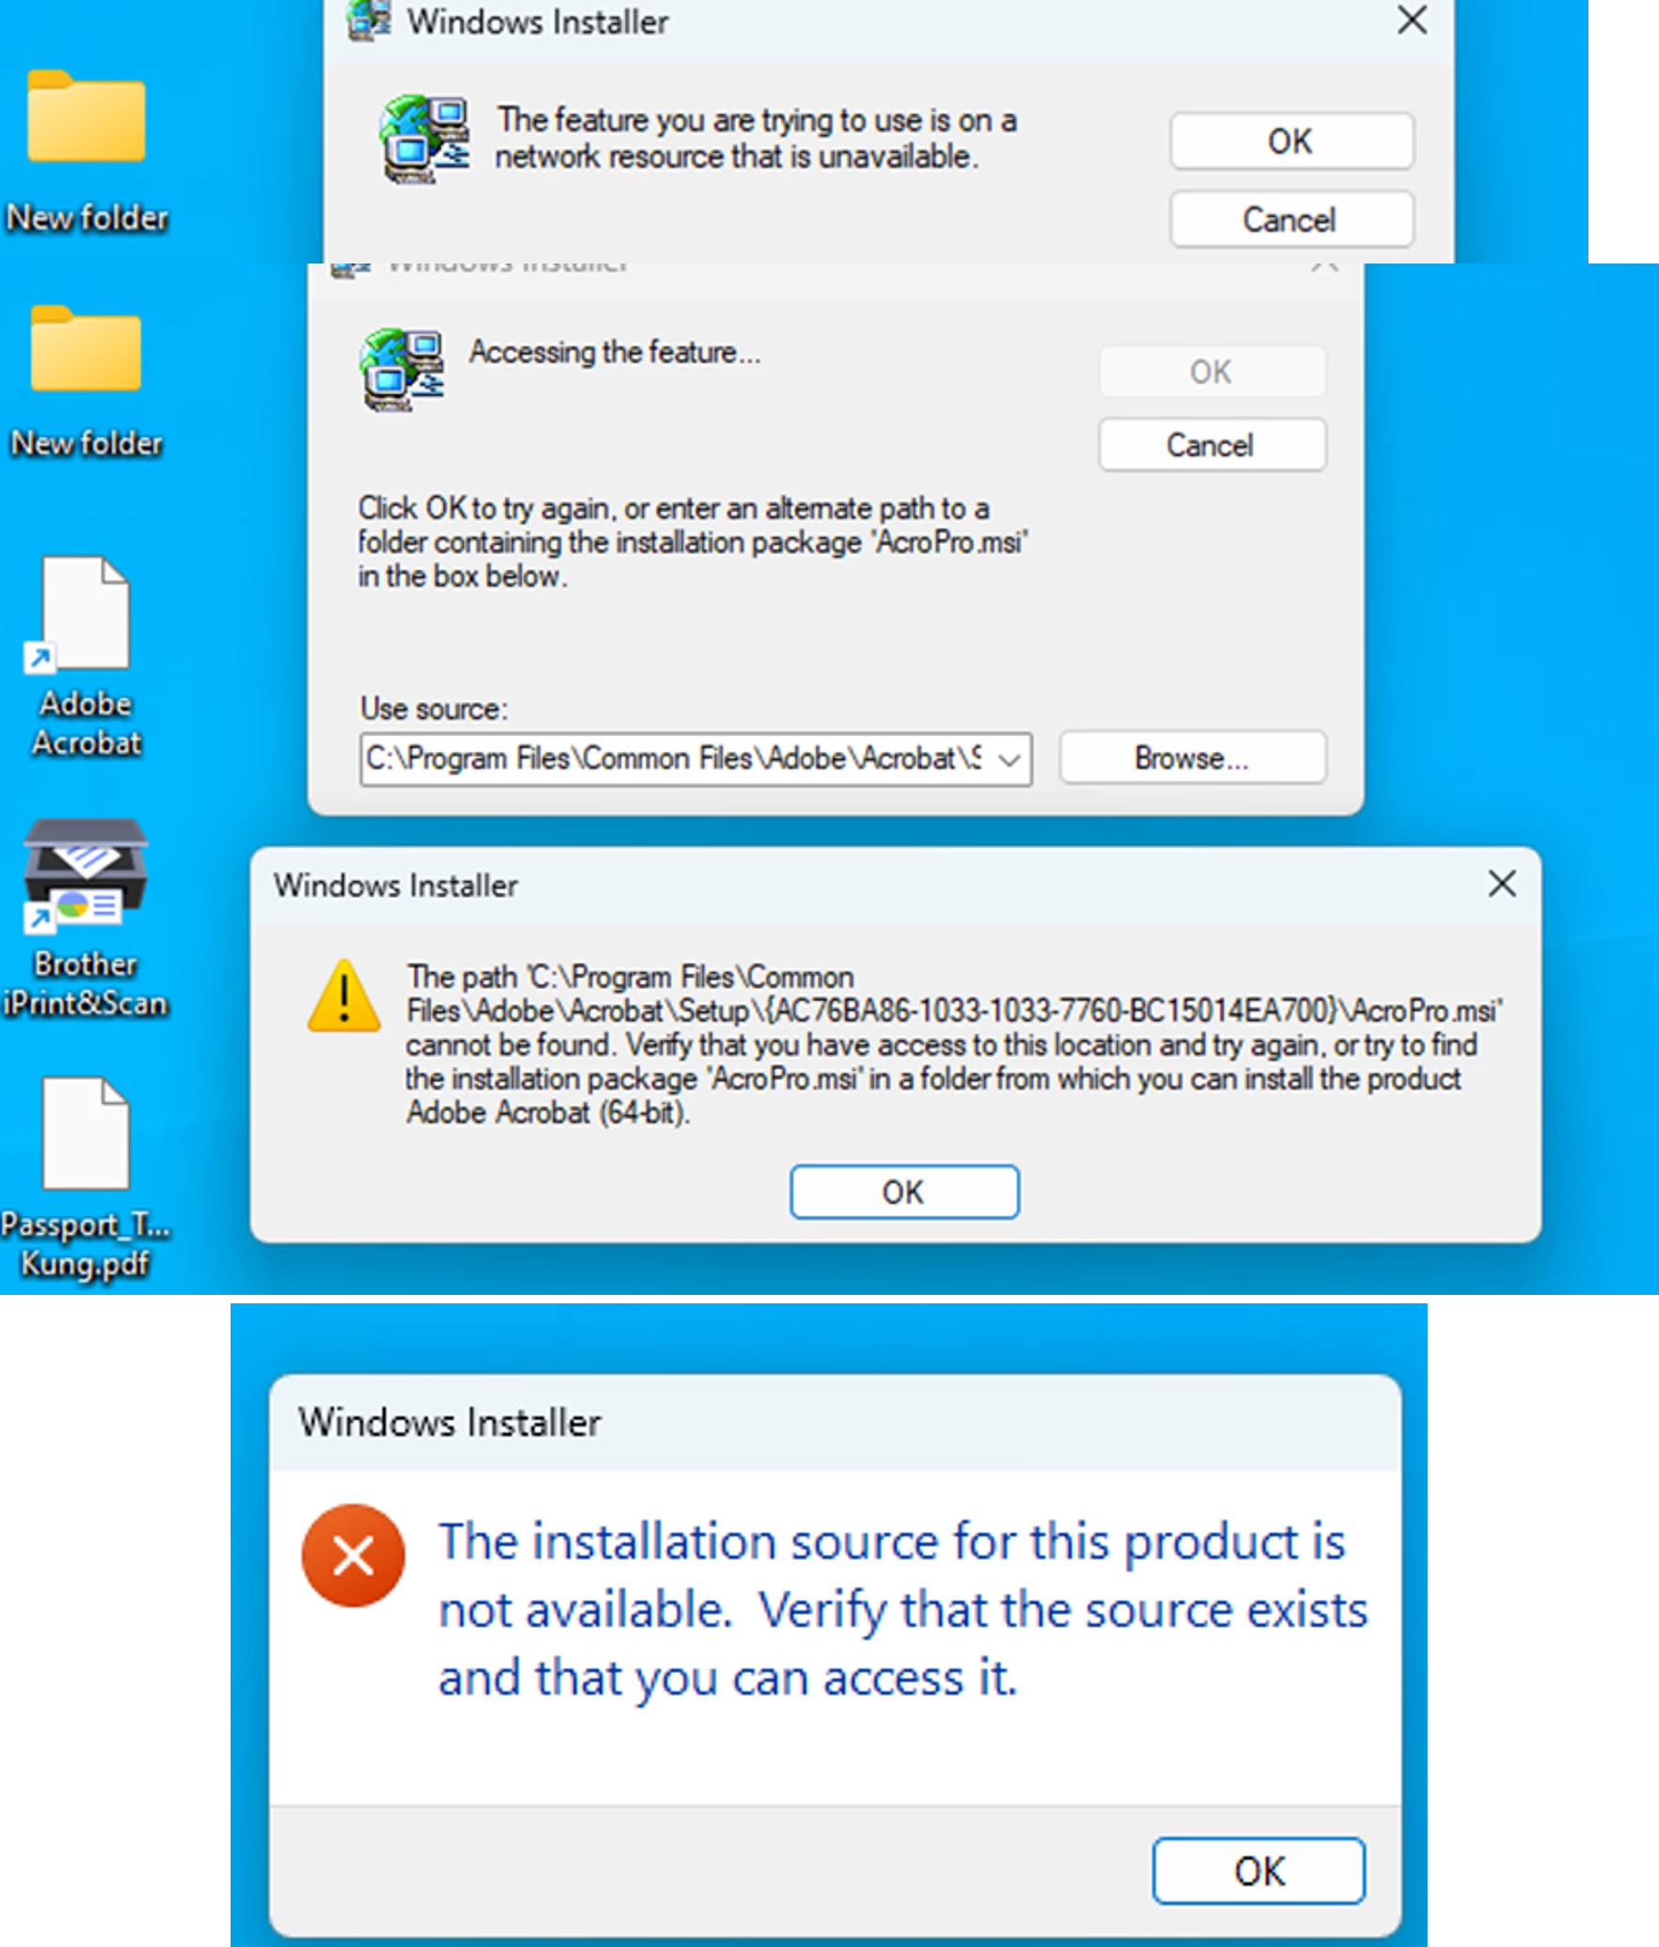The width and height of the screenshot is (1659, 1947).
Task: Cancel the network resource unavailable dialog
Action: (1291, 219)
